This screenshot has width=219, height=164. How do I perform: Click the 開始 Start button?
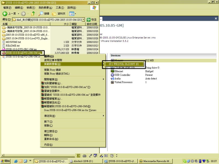coord(5,161)
